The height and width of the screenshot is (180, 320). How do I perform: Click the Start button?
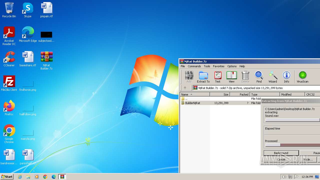tap(7, 176)
